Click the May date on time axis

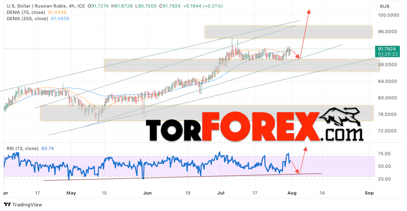71,193
